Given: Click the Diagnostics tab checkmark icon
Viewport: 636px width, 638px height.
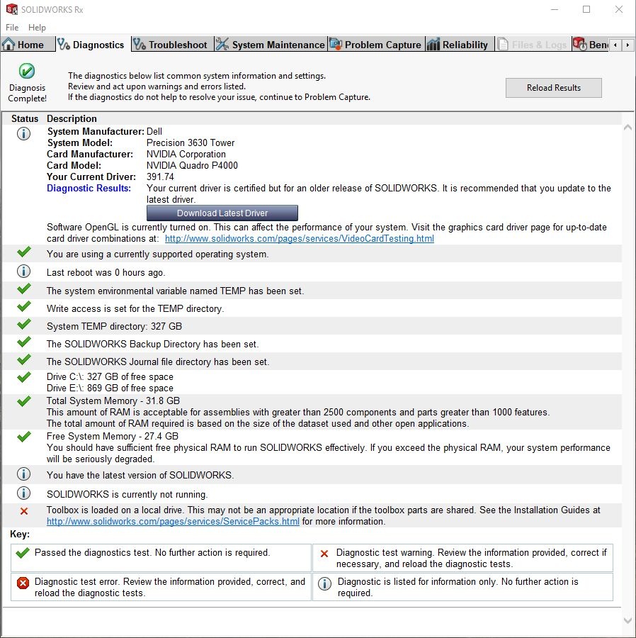Looking at the screenshot, I should [x=64, y=45].
